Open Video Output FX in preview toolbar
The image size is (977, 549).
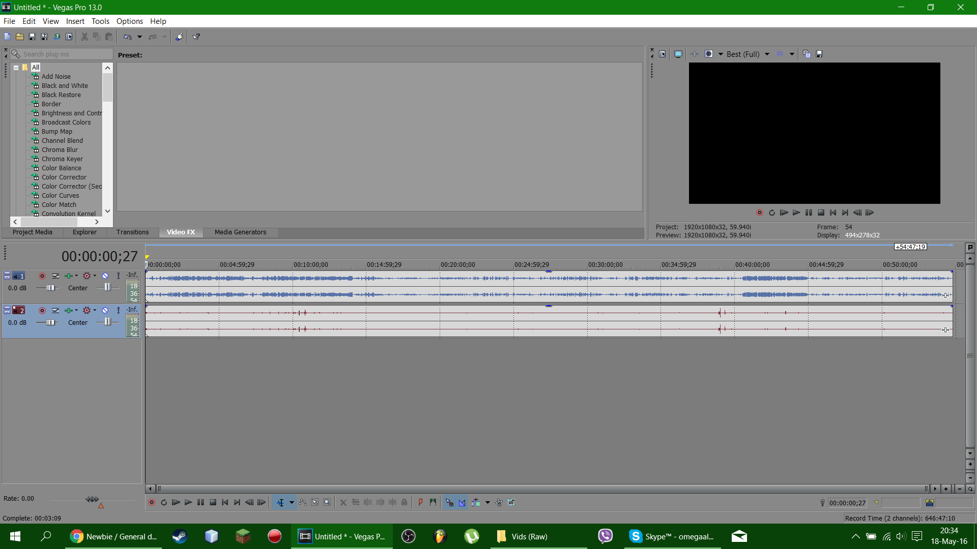tap(695, 54)
